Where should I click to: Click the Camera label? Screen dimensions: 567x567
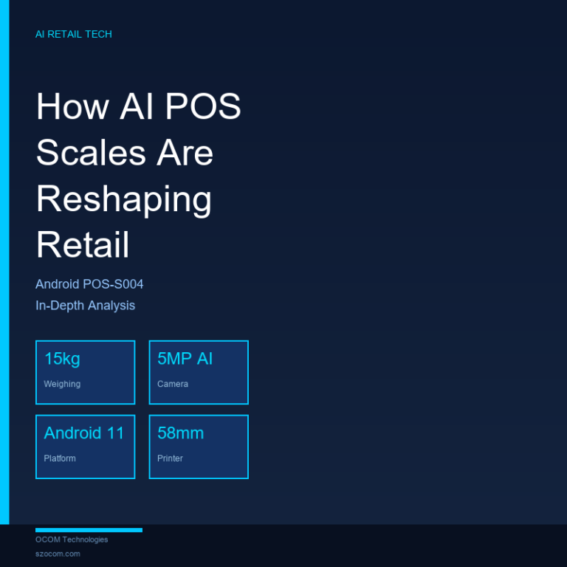point(173,384)
